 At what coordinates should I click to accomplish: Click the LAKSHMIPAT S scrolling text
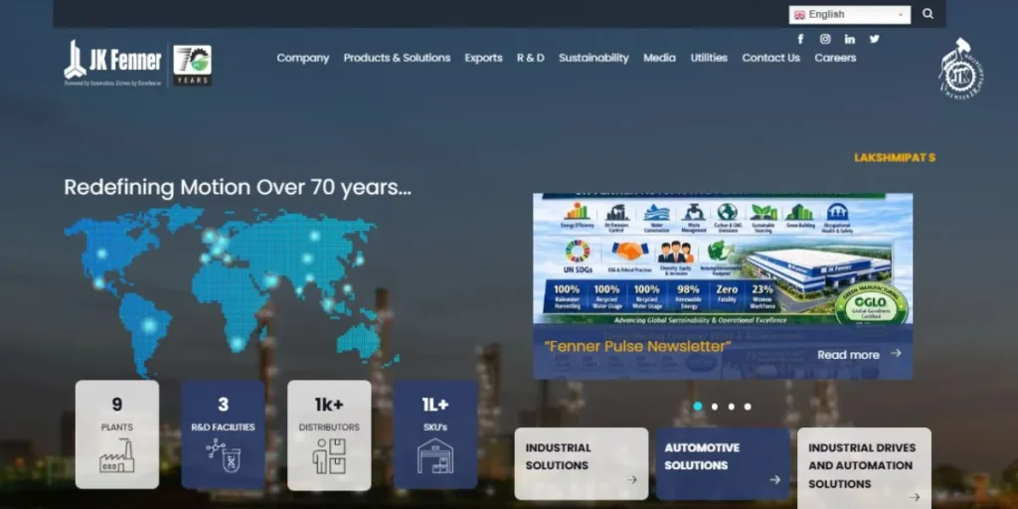click(895, 158)
